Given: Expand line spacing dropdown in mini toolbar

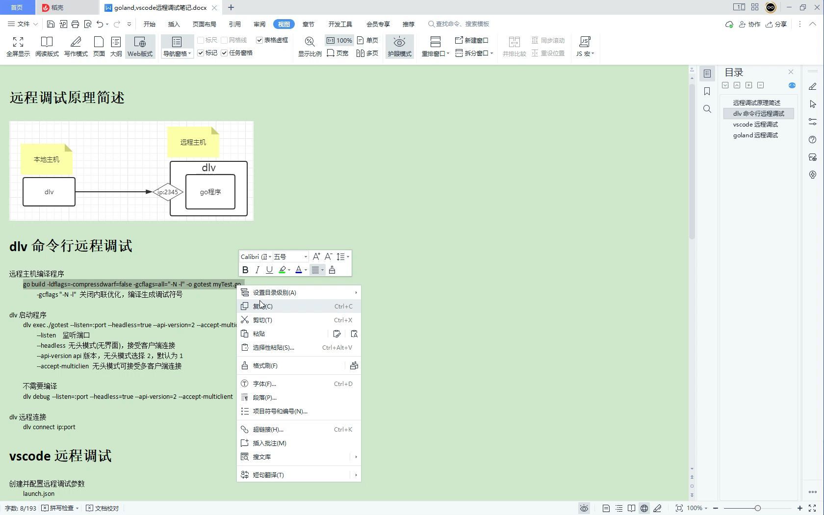Looking at the screenshot, I should point(348,257).
